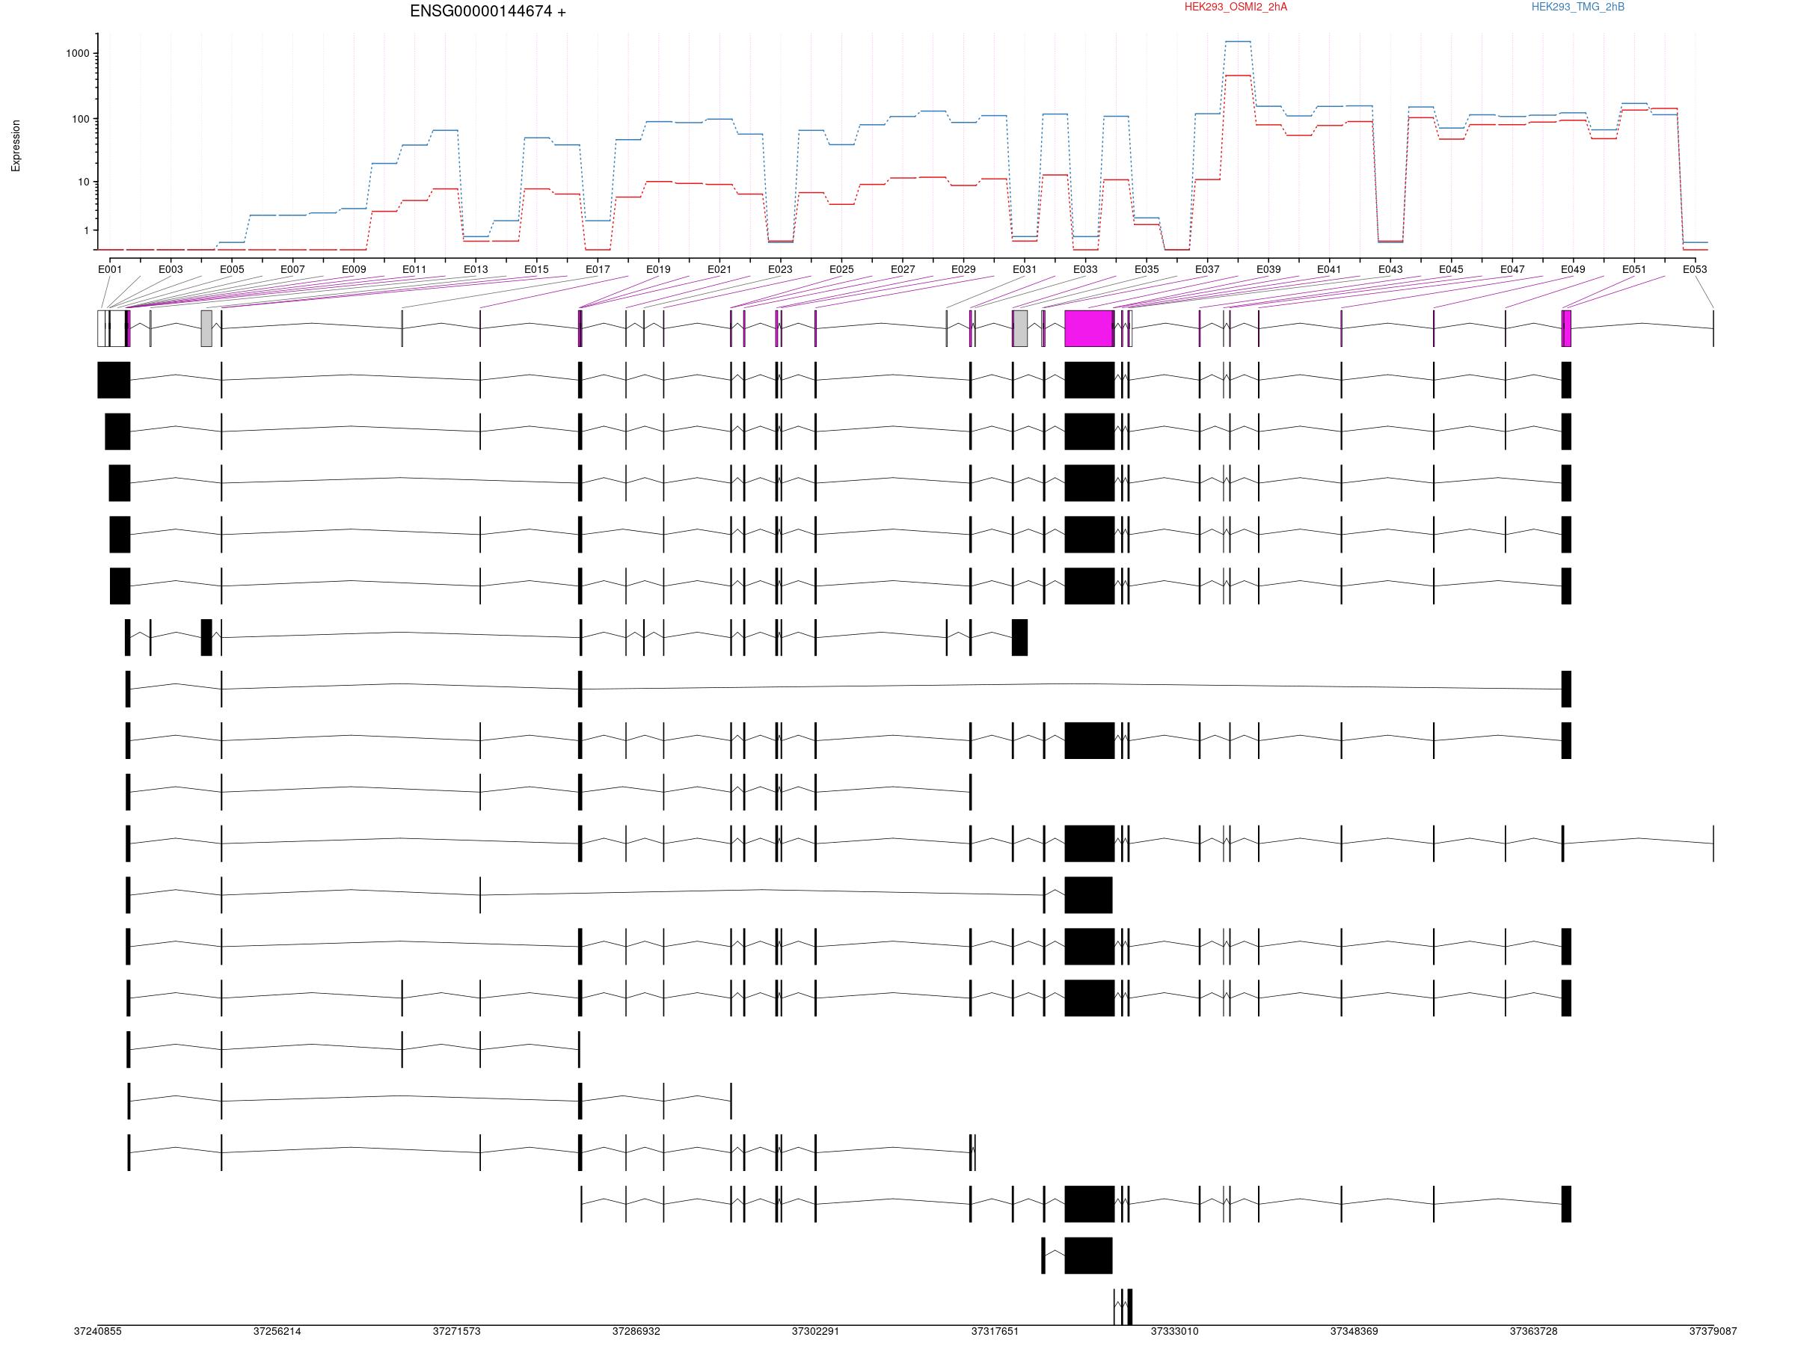
Task: Click the exon label E023
Action: point(781,269)
